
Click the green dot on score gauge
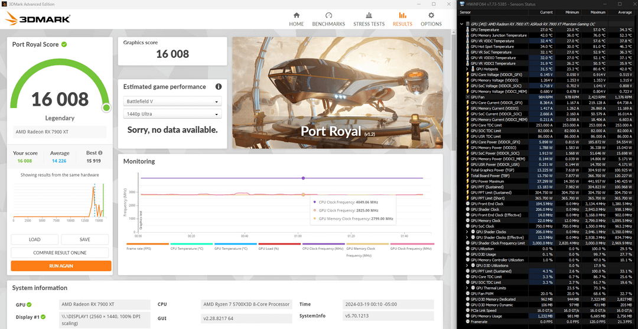pyautogui.click(x=106, y=108)
